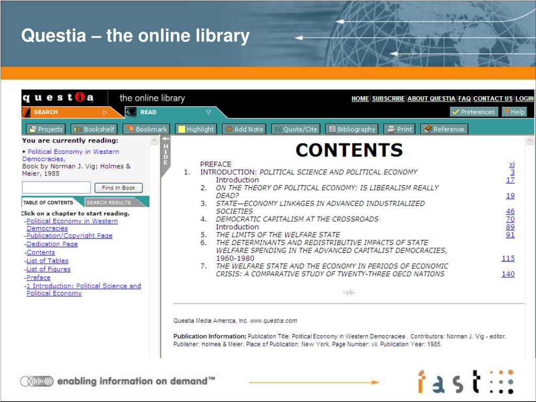This screenshot has width=536, height=402.
Task: Open the Political Economy in Western Democracies chapter link
Action: 72,225
